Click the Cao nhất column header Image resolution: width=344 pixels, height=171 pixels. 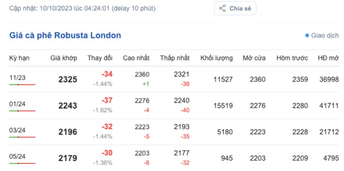click(136, 58)
